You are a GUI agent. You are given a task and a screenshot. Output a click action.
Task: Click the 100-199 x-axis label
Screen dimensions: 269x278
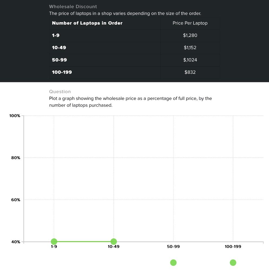(233, 247)
